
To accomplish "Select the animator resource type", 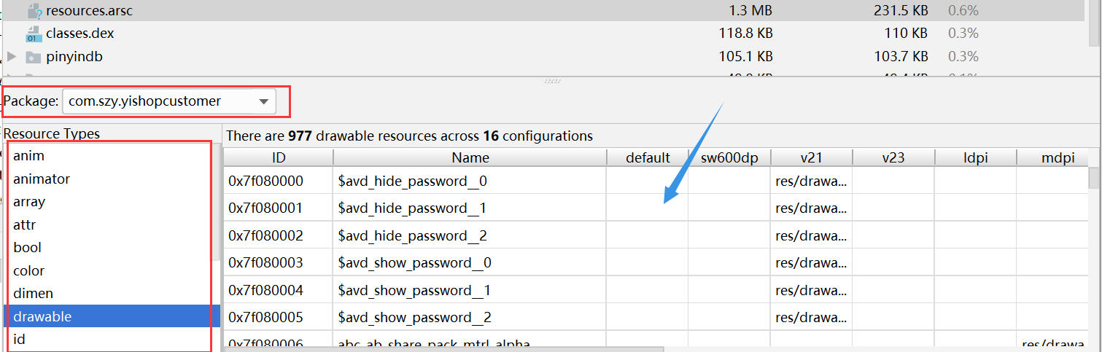I will coord(110,179).
